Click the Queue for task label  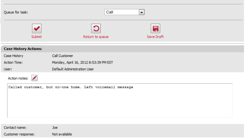(16, 12)
